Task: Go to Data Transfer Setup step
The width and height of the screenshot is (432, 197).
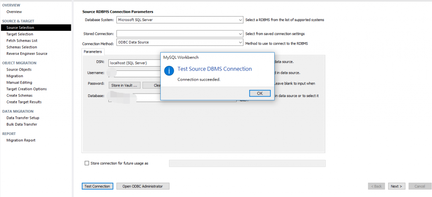Action: pos(23,118)
